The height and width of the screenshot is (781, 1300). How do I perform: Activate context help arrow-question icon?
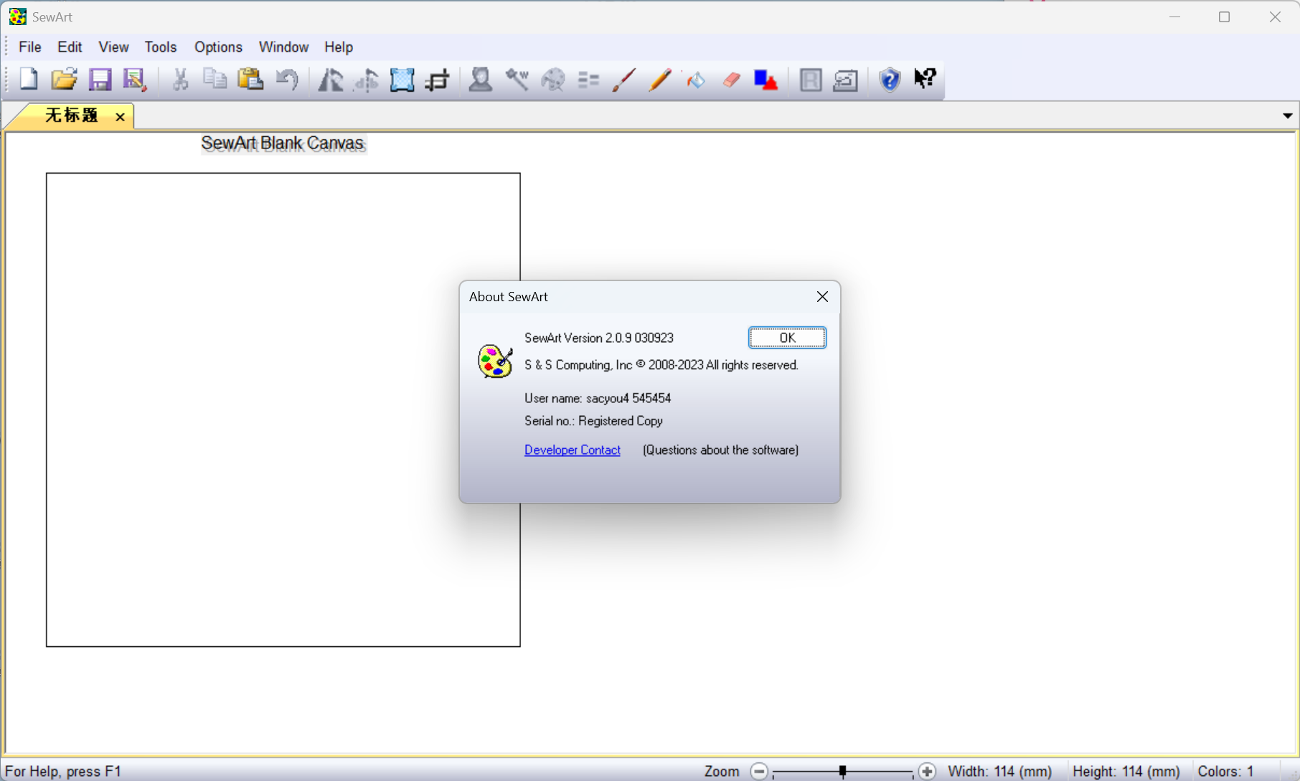click(925, 78)
